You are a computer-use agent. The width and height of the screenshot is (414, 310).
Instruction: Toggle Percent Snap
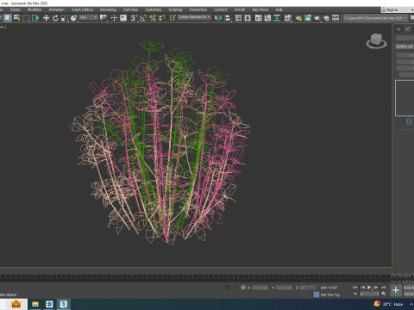153,18
